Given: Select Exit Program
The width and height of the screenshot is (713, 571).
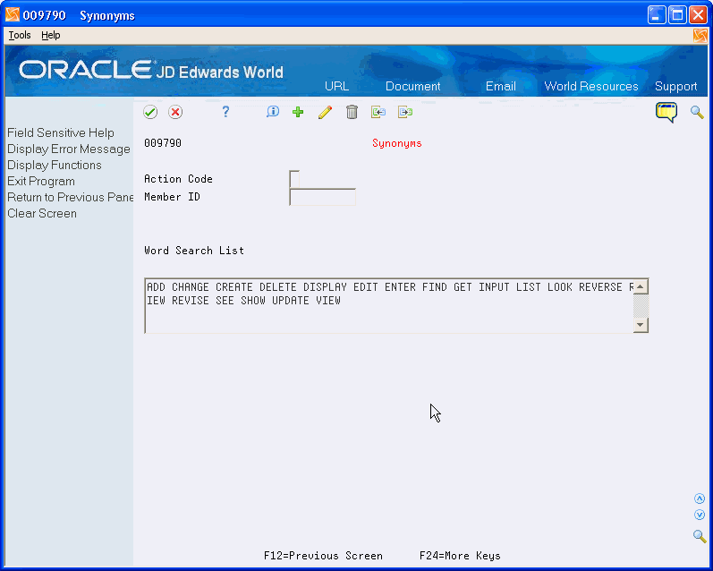Looking at the screenshot, I should pos(41,181).
